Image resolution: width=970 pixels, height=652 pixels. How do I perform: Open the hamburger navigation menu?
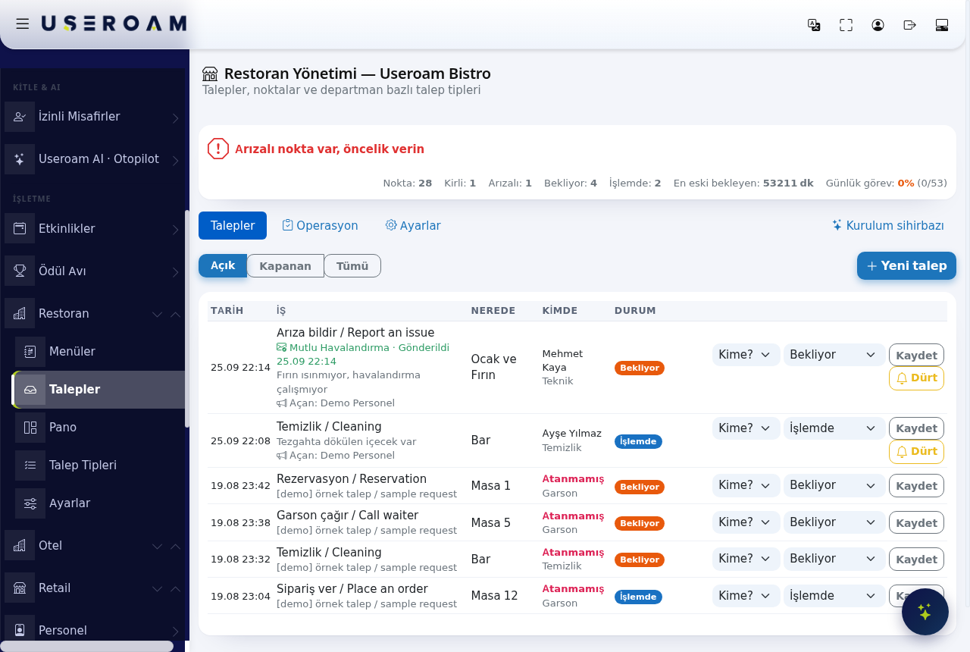click(x=23, y=24)
